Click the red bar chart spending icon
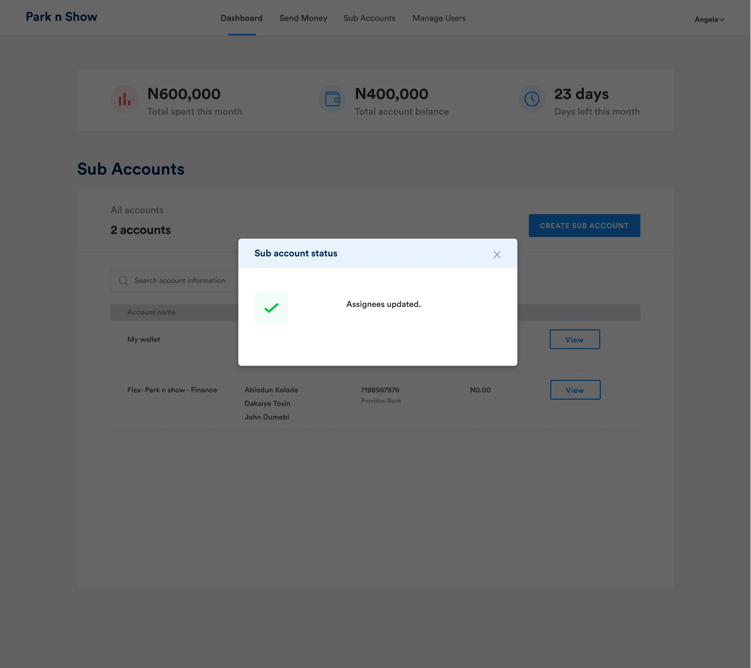Screen dimensions: 751x668 (x=125, y=99)
